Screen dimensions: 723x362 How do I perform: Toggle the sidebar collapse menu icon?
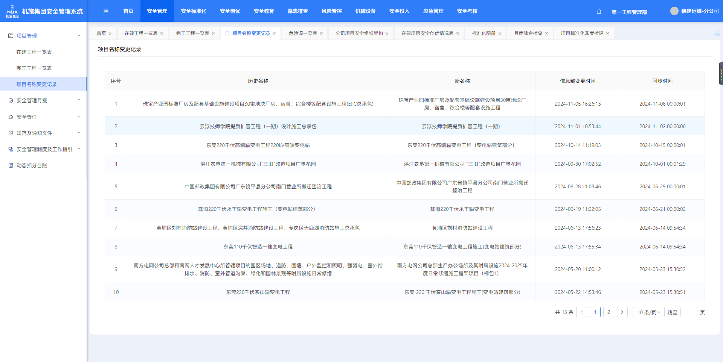[106, 11]
